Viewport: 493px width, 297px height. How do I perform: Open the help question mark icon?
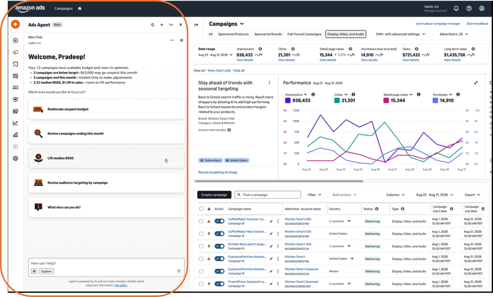pyautogui.click(x=469, y=9)
